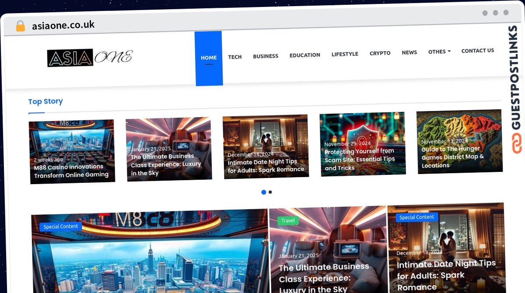Click the Top Story heading

click(45, 101)
